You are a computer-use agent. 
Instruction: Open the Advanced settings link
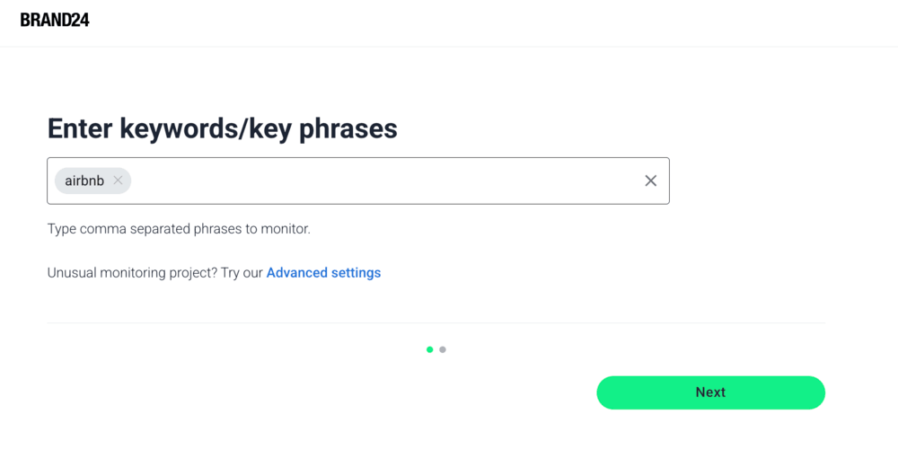click(x=323, y=273)
